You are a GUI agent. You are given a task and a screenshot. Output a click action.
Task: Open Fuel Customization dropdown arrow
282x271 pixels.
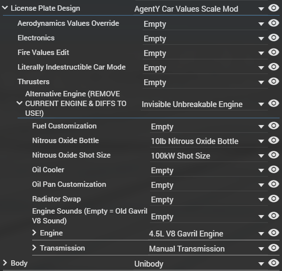(261, 126)
